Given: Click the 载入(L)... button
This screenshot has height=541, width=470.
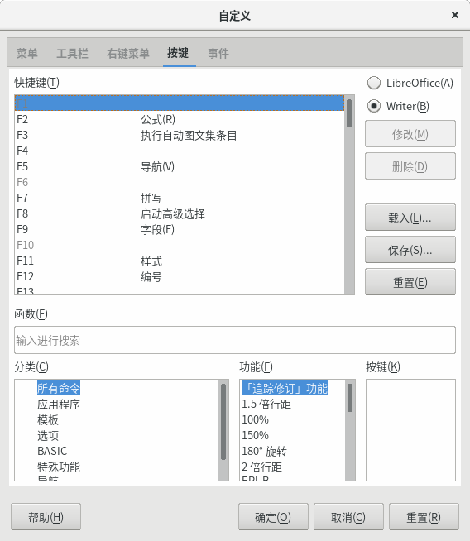Looking at the screenshot, I should (x=410, y=218).
